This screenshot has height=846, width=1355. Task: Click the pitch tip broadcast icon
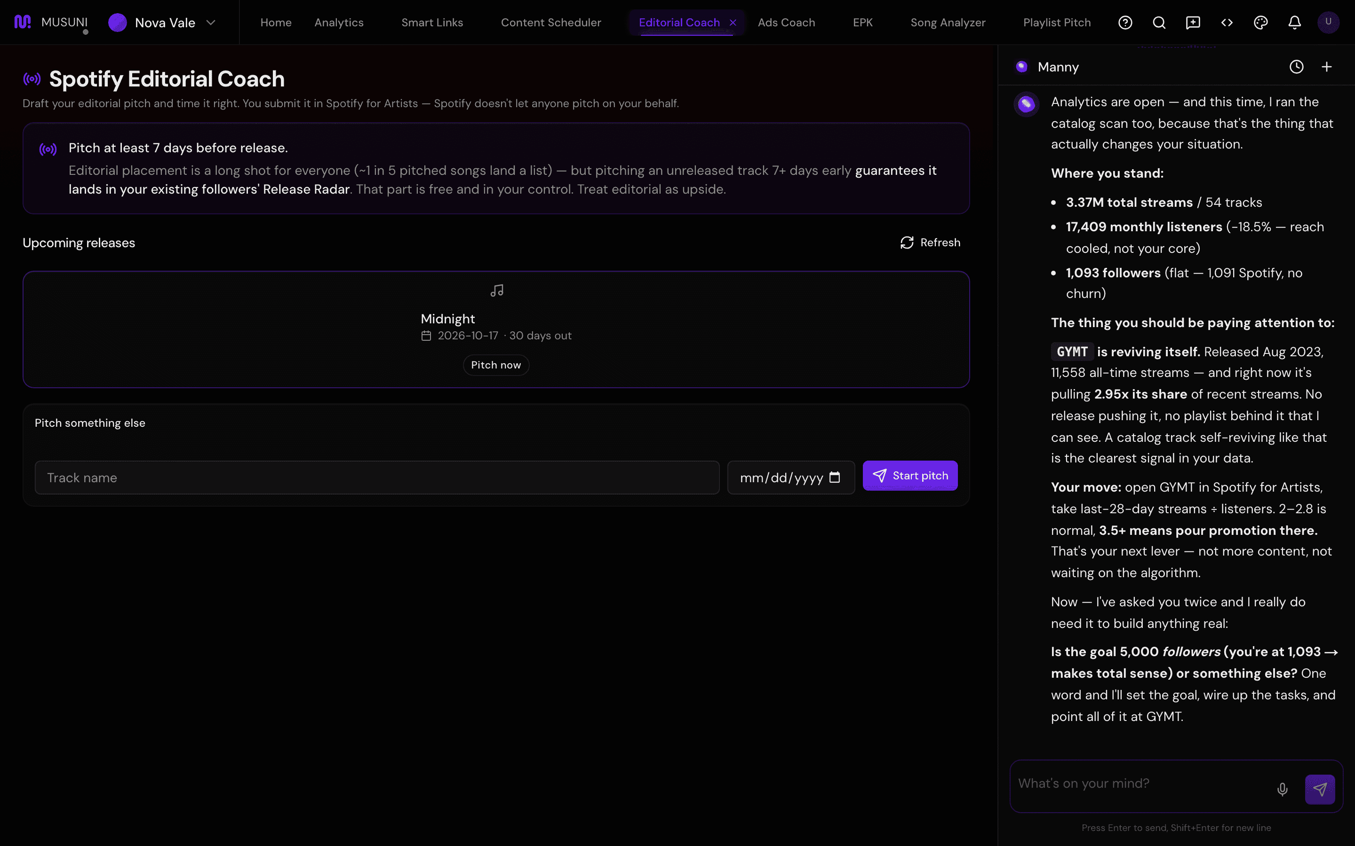[48, 149]
